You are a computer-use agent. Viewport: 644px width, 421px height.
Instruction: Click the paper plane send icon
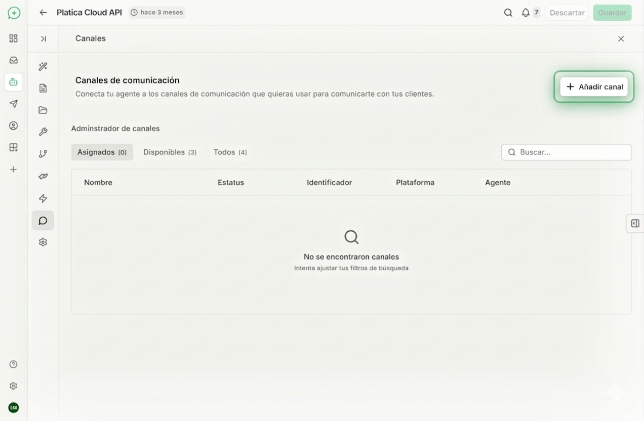click(x=14, y=104)
